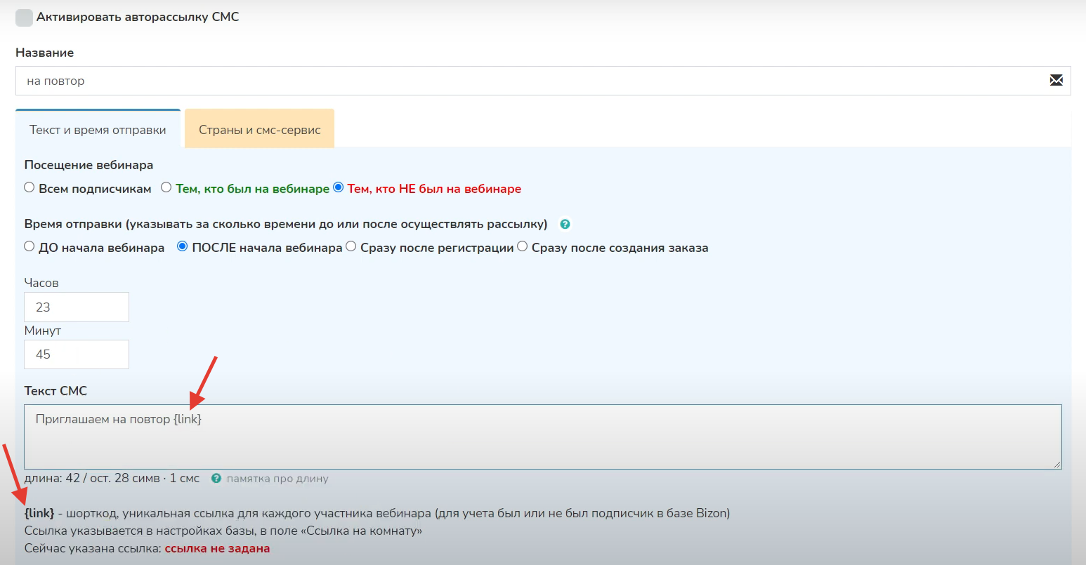Choose 'Тем, кто был на вебинаре' radio
Image resolution: width=1086 pixels, height=565 pixels.
(166, 187)
